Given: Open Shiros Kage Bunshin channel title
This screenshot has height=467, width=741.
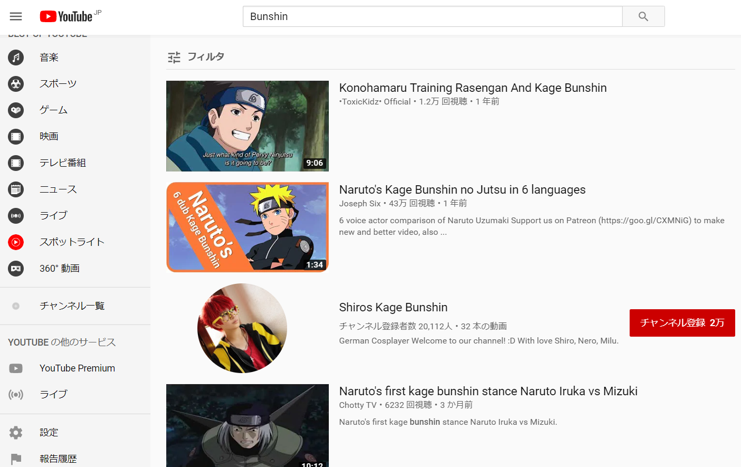Looking at the screenshot, I should click(393, 308).
